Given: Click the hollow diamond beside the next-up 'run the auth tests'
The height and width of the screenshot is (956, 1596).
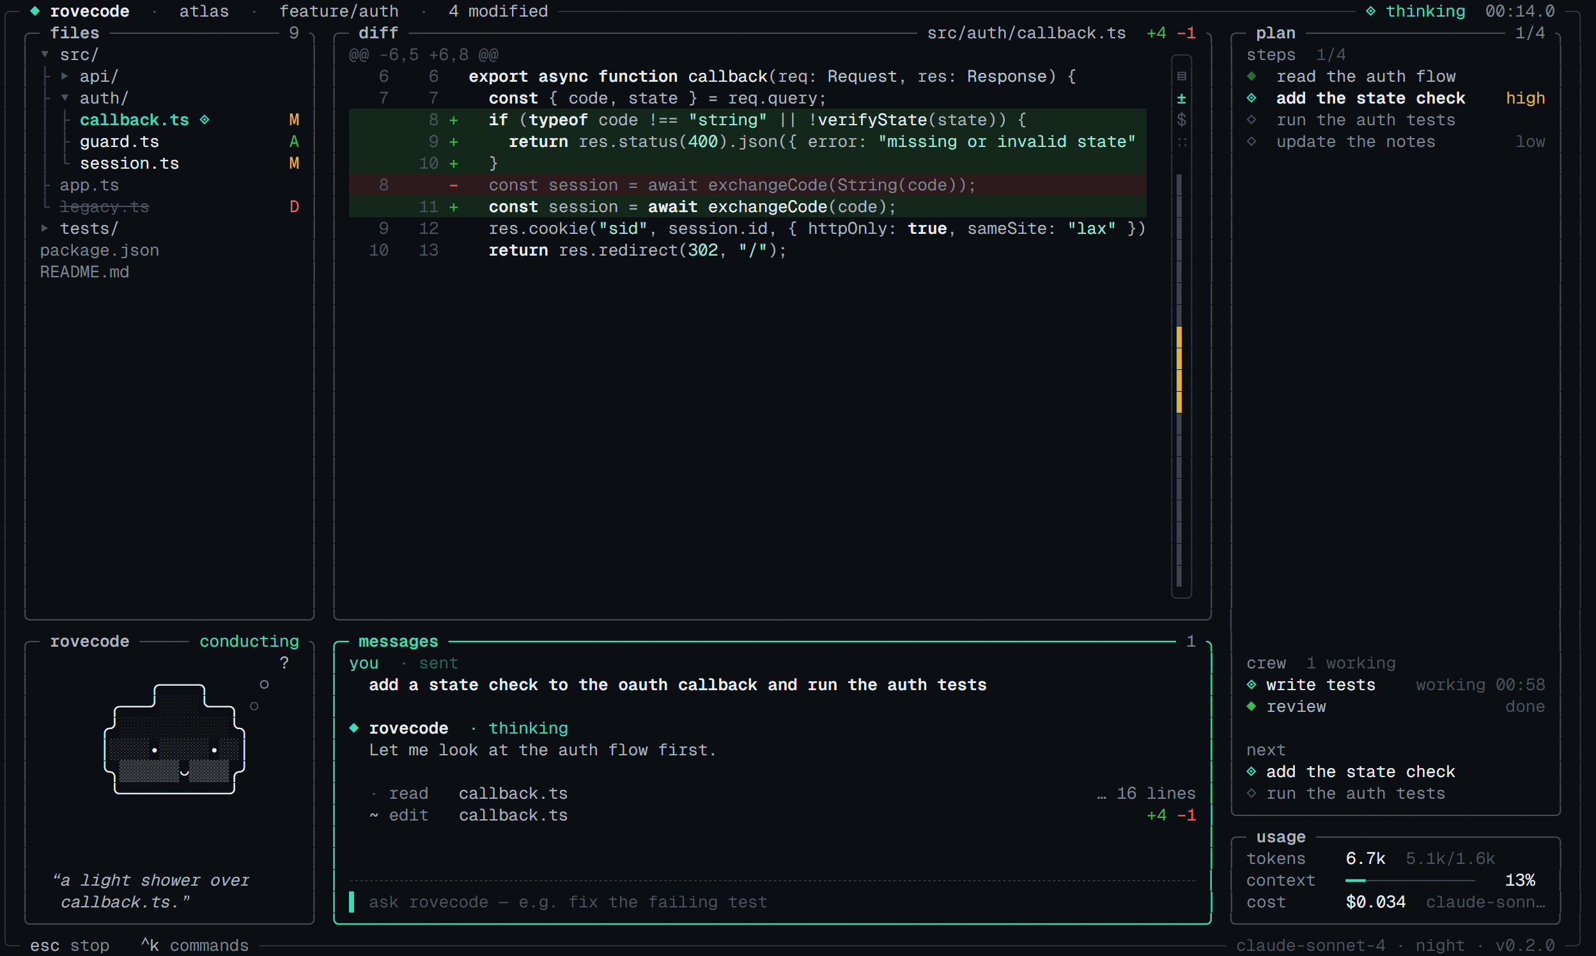Looking at the screenshot, I should [x=1251, y=794].
